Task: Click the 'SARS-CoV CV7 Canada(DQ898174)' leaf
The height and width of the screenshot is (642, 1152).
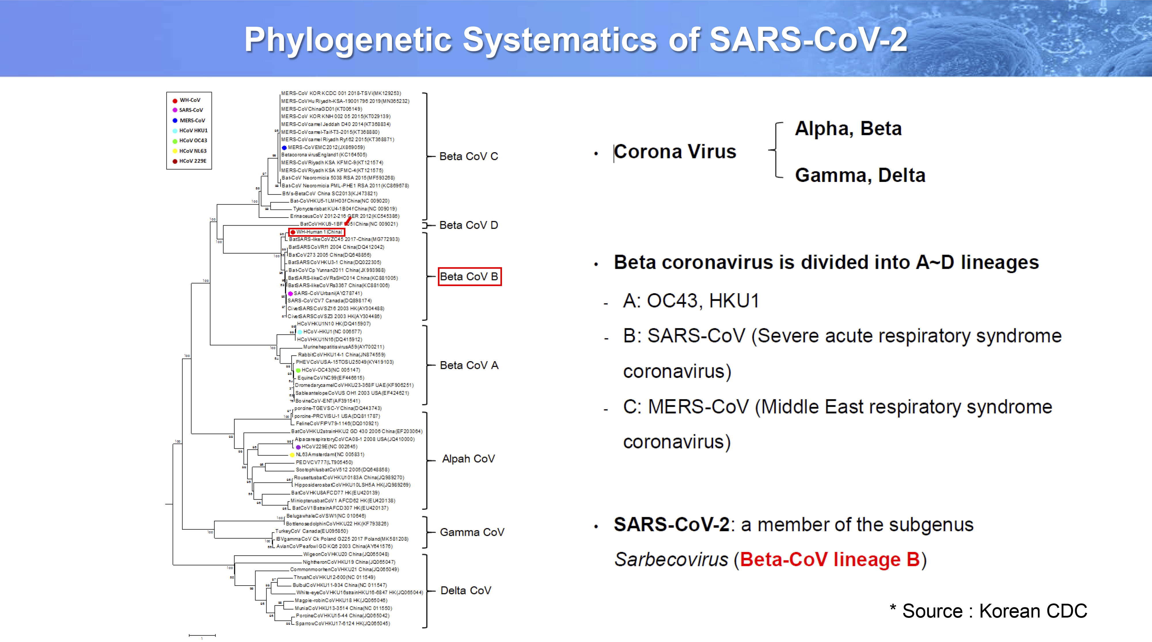Action: (329, 301)
